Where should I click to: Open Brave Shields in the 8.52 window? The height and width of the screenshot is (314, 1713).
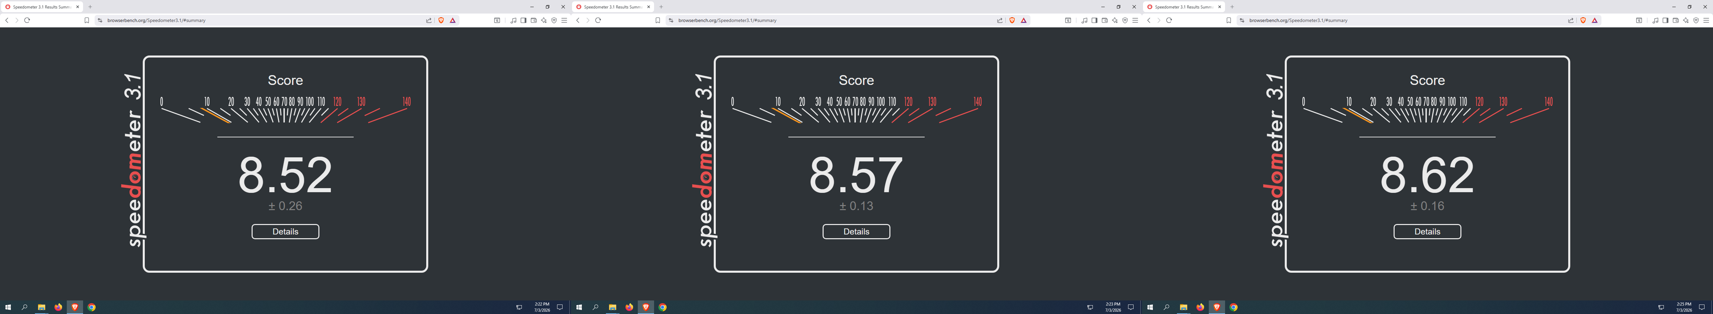coord(441,21)
